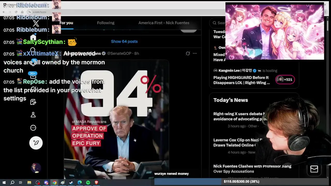Click the browser home button
This screenshot has width=331, height=186.
[x=22, y=12]
